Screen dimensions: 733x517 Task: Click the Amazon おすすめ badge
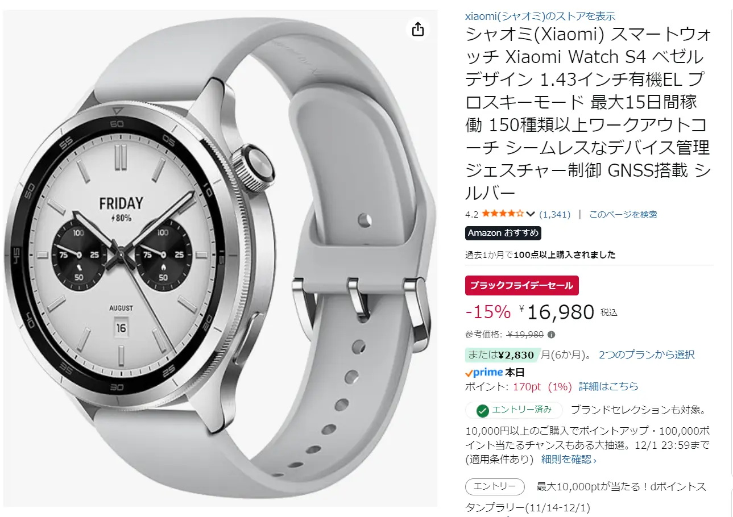(x=503, y=233)
